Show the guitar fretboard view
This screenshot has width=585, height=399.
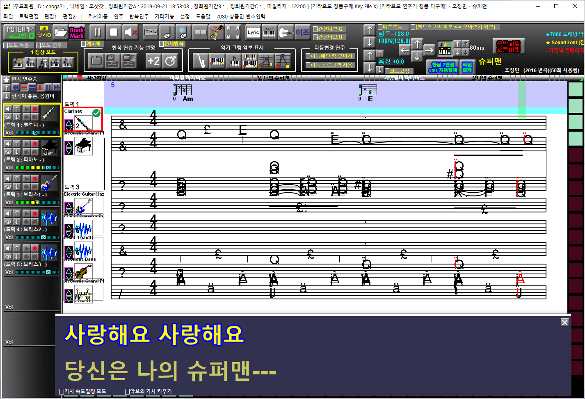(286, 32)
